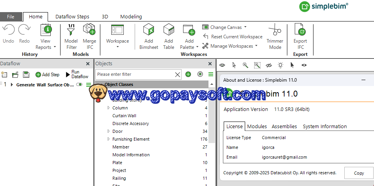Expand the Furnishing Element class
Image resolution: width=374 pixels, height=186 pixels.
[109, 139]
